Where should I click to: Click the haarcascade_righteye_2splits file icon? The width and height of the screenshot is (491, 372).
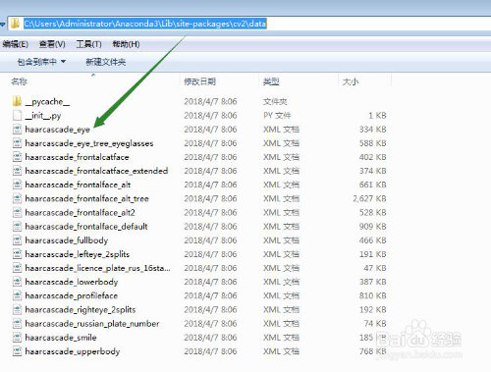[x=17, y=309]
